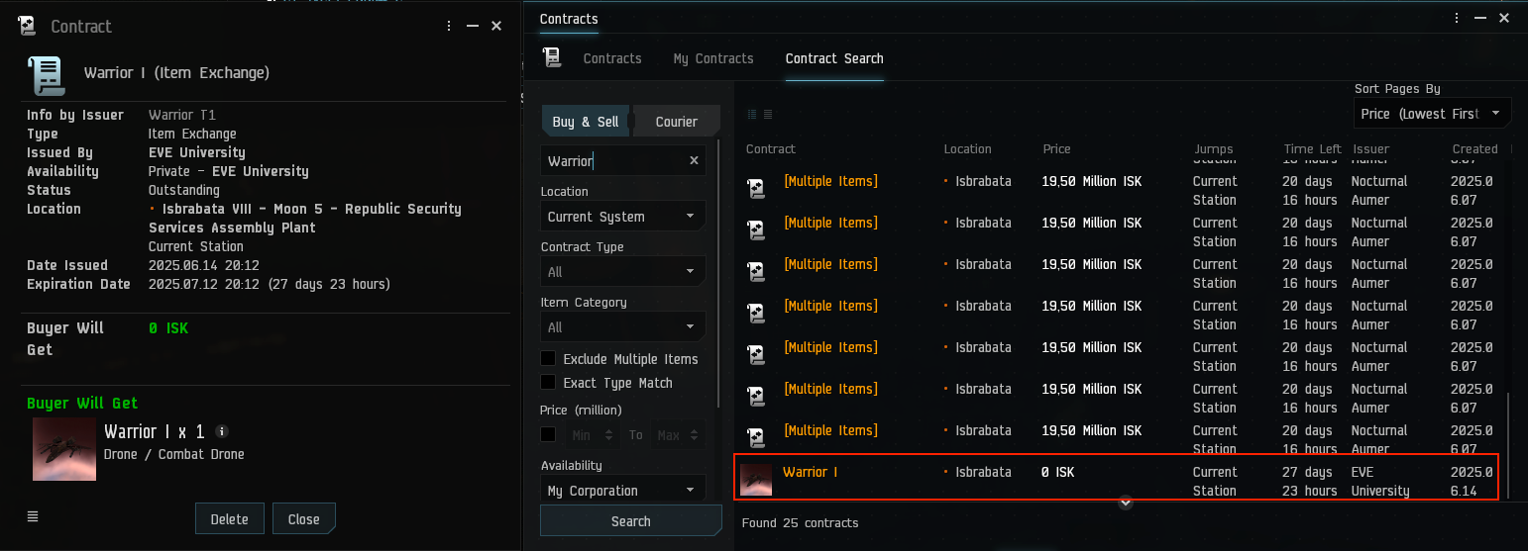Toggle the Price (million) filter checkbox
This screenshot has height=551, width=1528.
[x=548, y=434]
